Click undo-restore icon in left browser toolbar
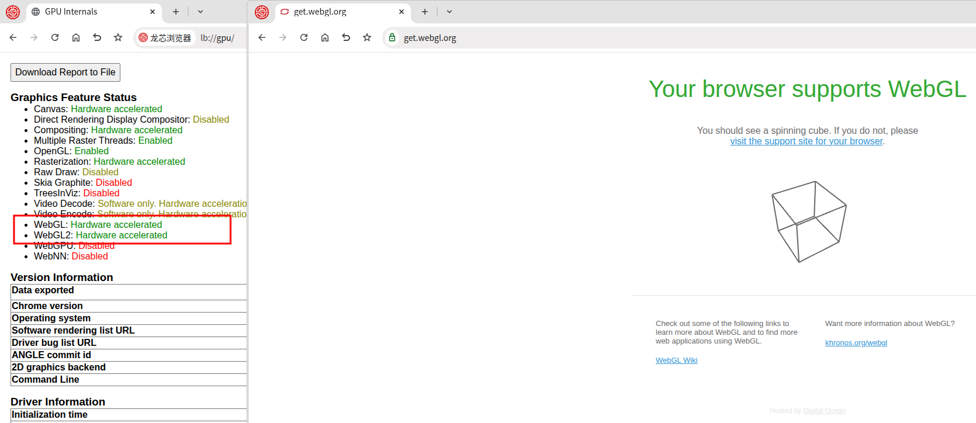This screenshot has width=976, height=423. click(x=97, y=37)
